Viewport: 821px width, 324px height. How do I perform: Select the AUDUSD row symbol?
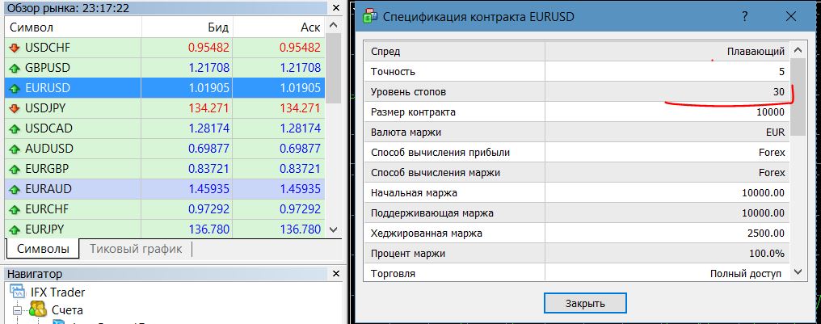coord(49,149)
